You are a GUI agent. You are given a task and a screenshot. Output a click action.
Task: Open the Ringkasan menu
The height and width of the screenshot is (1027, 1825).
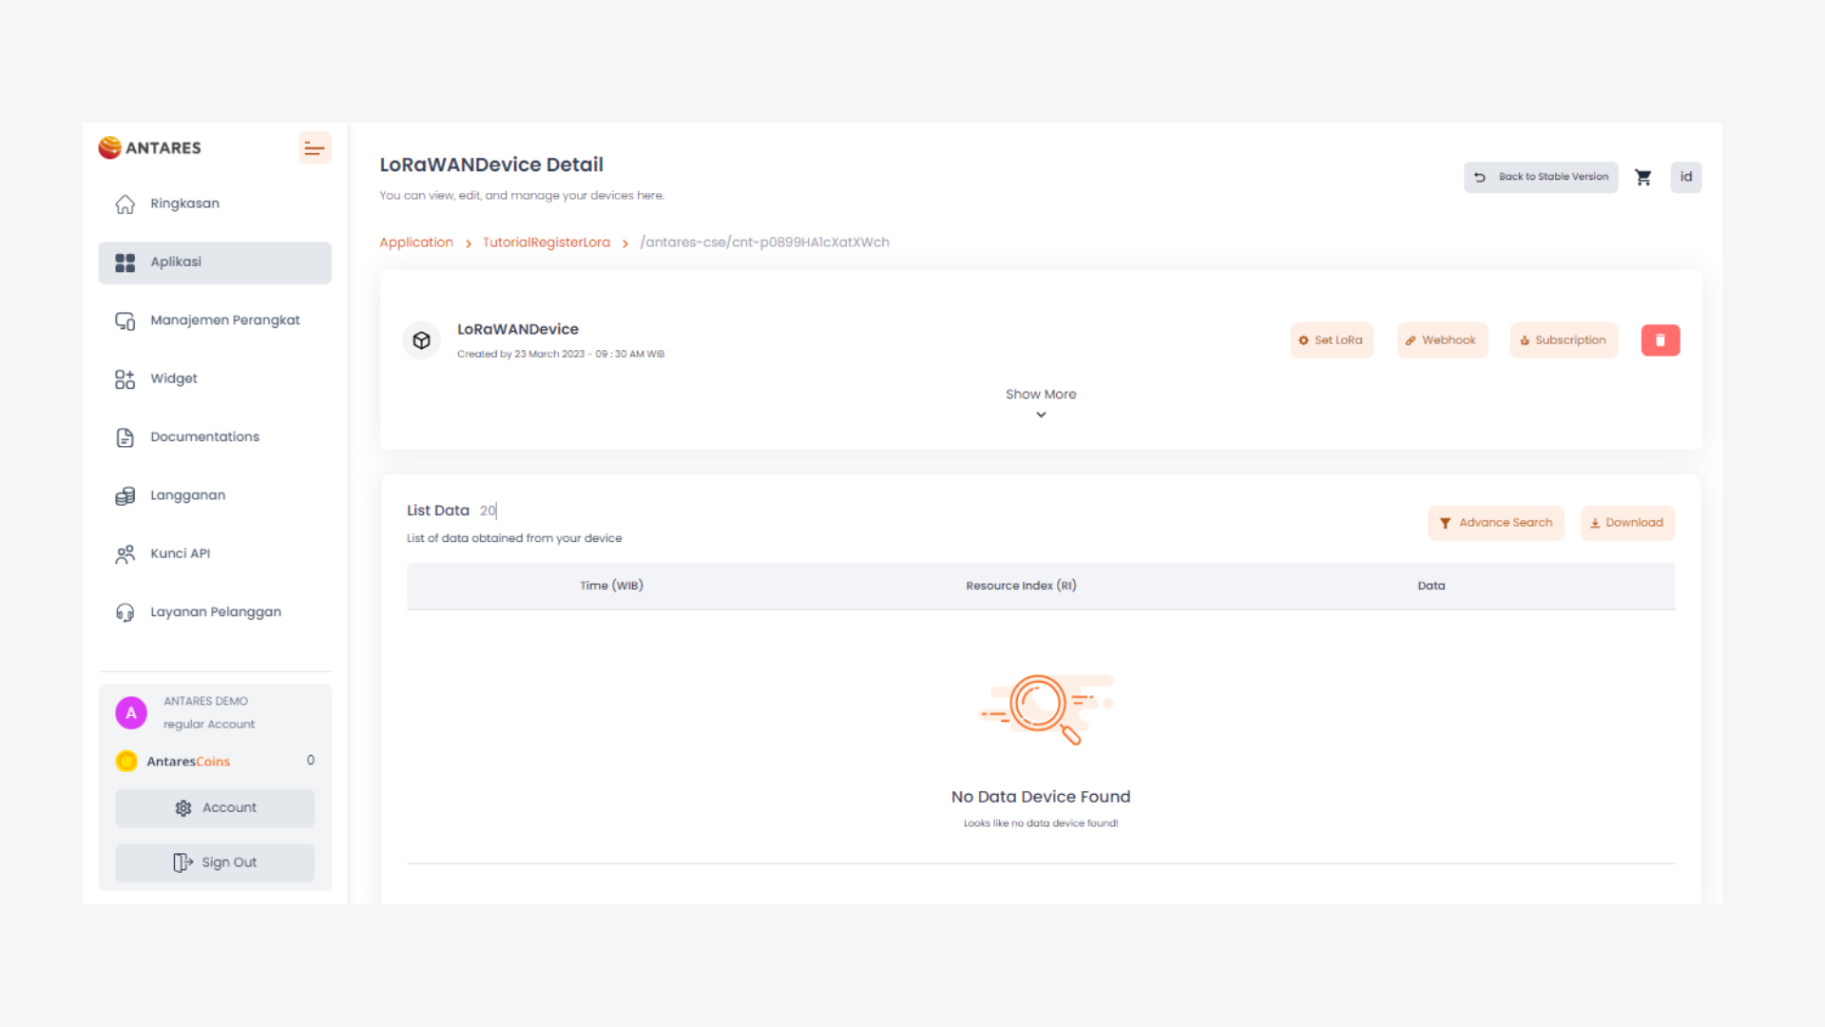pyautogui.click(x=215, y=203)
